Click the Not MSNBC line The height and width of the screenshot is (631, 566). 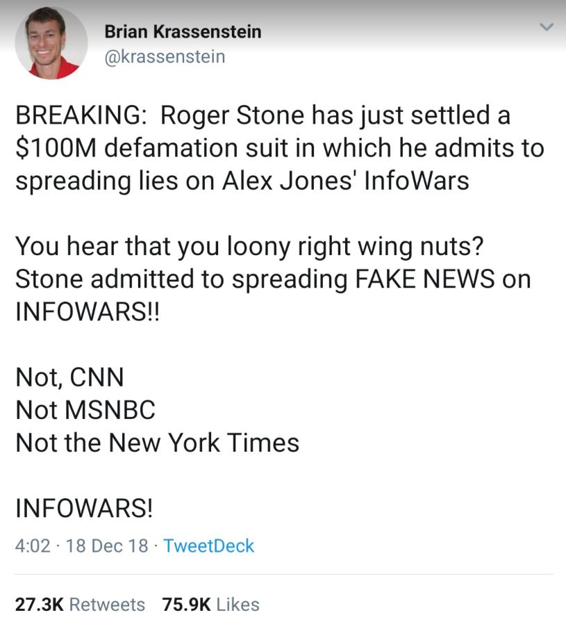click(85, 409)
